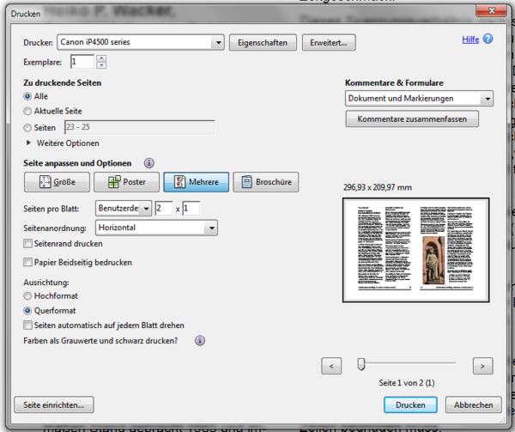Go to previous preview page arrow

point(331,366)
